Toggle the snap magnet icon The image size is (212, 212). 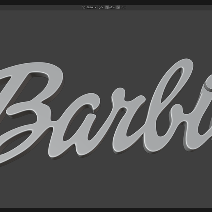(x=107, y=7)
